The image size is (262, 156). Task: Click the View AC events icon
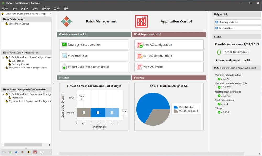click(139, 67)
